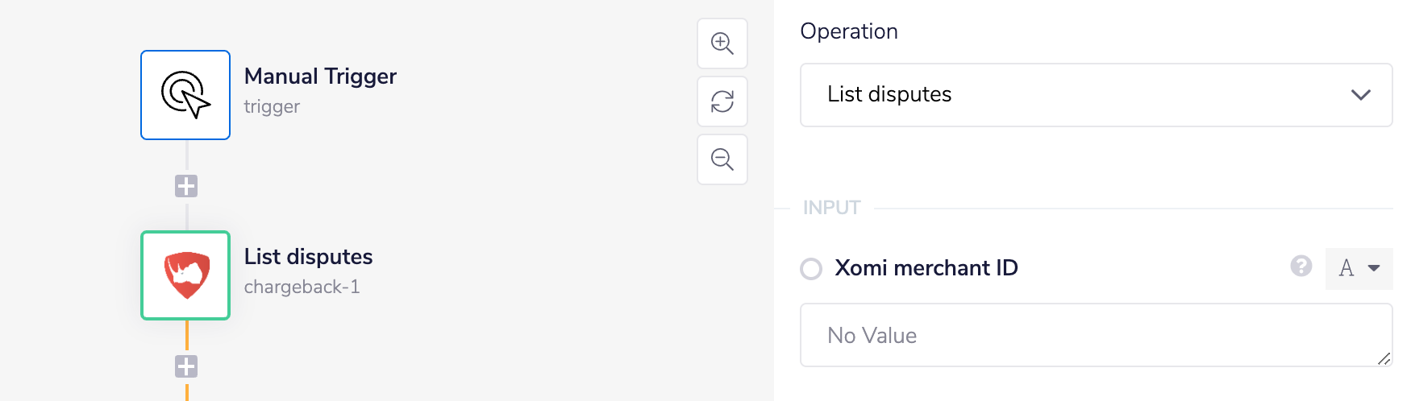Screen dimensions: 1411x401
Task: Grab the text area resize handle
Action: pos(1384,358)
